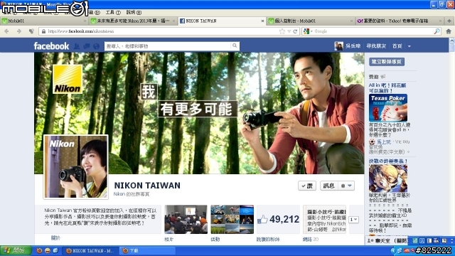This screenshot has height=256, width=455.
Task: Switch to the Nikon 2013 calendar tab
Action: 133,21
